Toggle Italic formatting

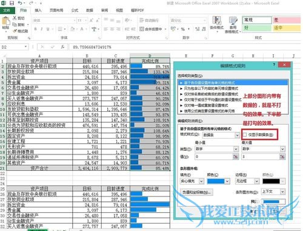pyautogui.click(x=42, y=29)
